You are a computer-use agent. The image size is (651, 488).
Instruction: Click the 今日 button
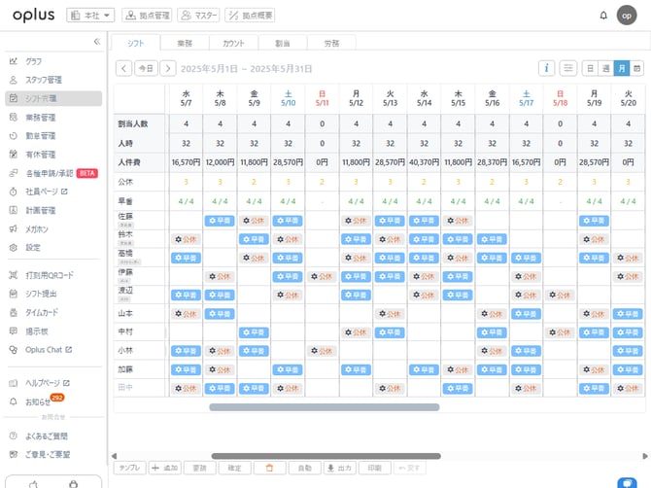(x=145, y=68)
